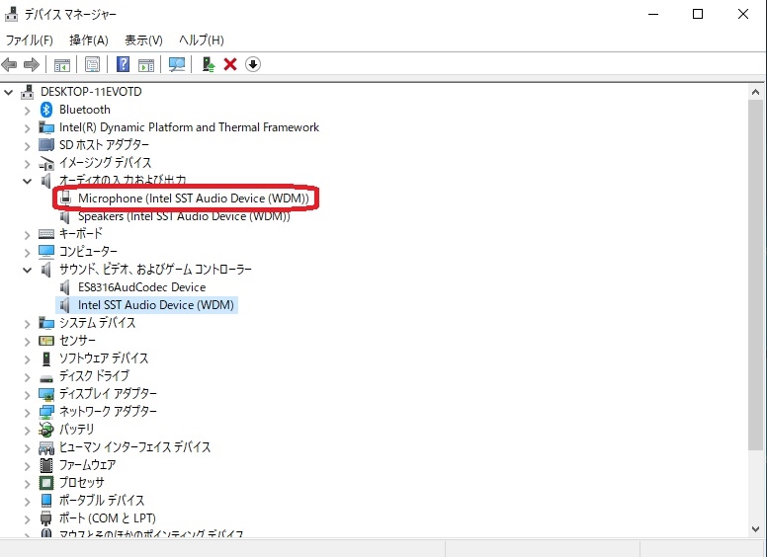Uninstall device with the red X icon
This screenshot has height=557, width=767.
(x=230, y=64)
